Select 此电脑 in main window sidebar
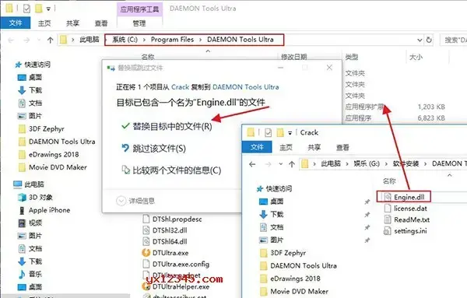This screenshot has height=298, width=467. point(29,184)
